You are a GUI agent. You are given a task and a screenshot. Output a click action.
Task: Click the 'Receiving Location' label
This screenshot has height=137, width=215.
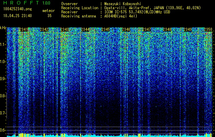[80, 8]
